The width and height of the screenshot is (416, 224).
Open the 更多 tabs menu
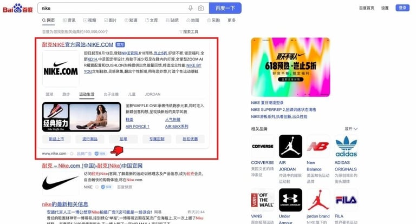tap(231, 21)
